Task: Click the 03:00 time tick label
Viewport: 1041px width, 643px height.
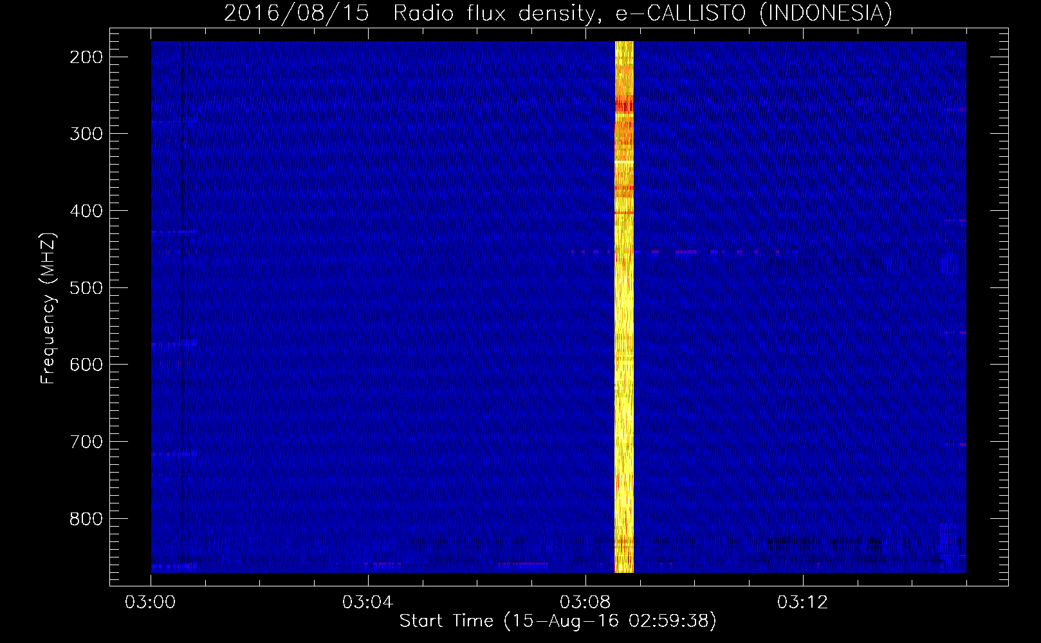Action: [x=151, y=602]
